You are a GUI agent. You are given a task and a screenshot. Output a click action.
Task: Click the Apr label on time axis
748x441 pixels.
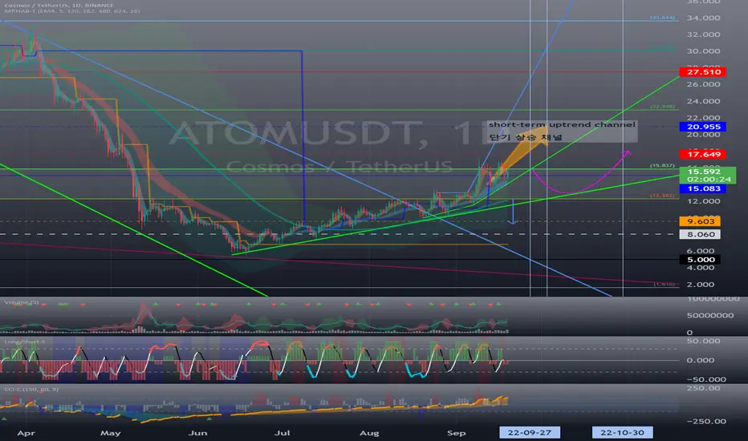click(x=26, y=433)
